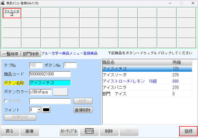Click the カラーサンプル button
Screen dimensions: 198x138
pyautogui.click(x=69, y=131)
